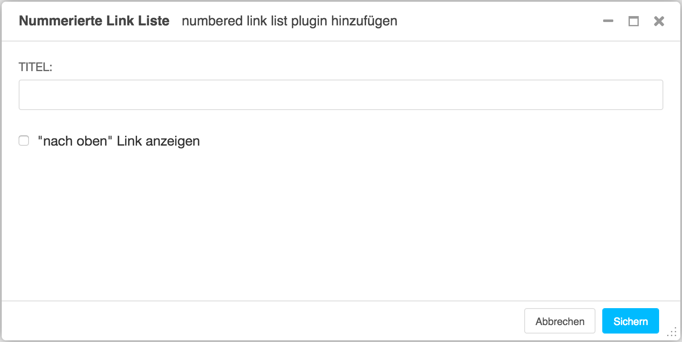This screenshot has height=342, width=682.
Task: Focus the TITEL text input field
Action: 341,95
